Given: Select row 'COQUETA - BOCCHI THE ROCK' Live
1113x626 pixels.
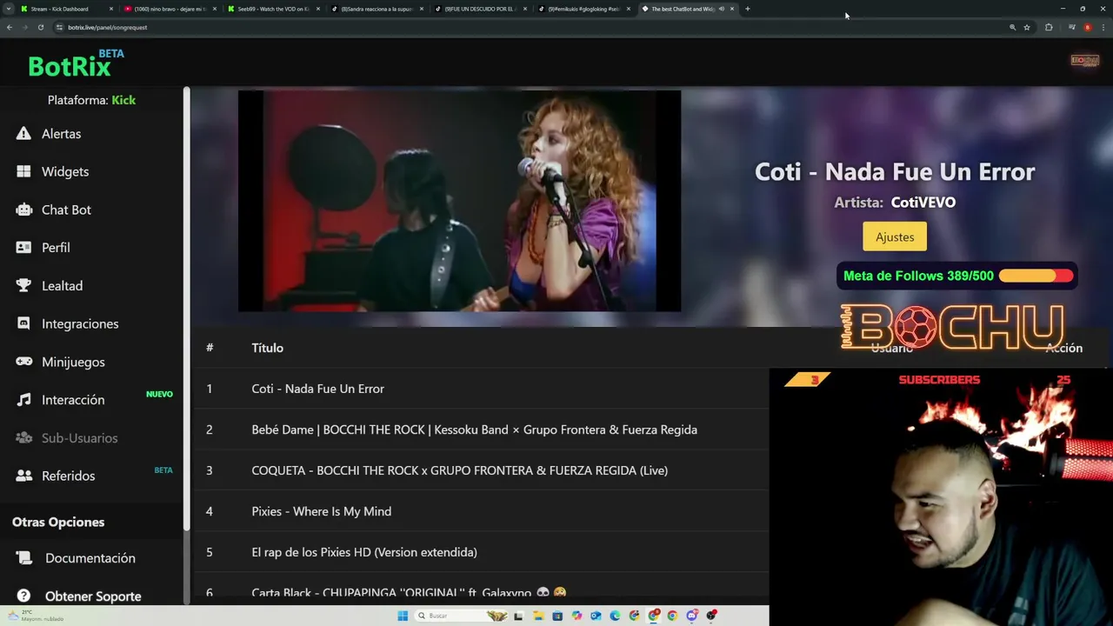Looking at the screenshot, I should 481,470.
